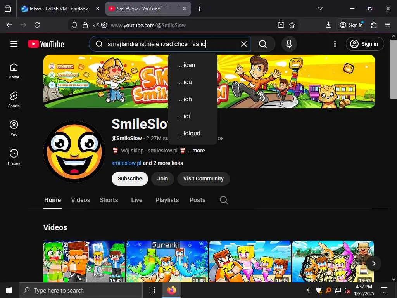Select the 'ican' search suggestion

[x=193, y=65]
